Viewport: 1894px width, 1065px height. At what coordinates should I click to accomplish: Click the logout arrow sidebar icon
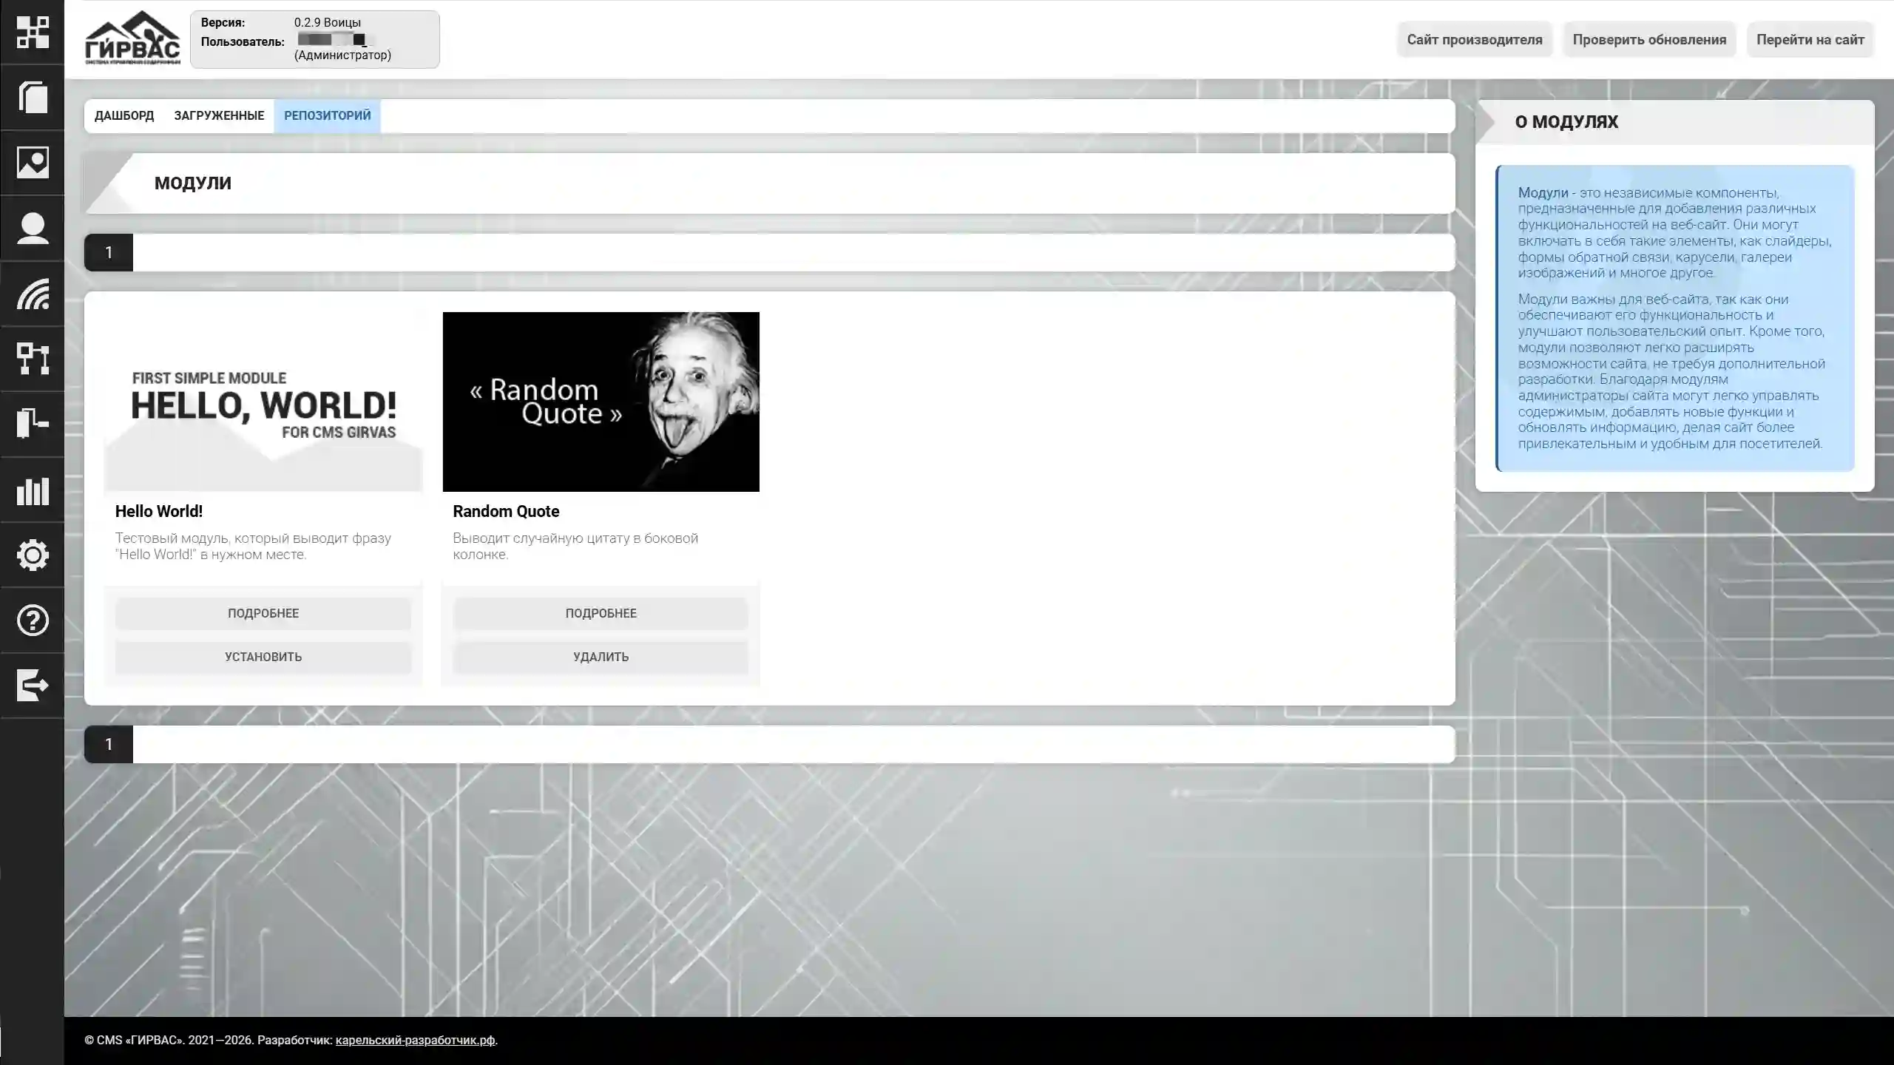click(33, 685)
